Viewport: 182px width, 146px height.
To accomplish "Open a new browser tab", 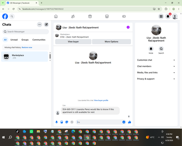I will click(41, 3).
